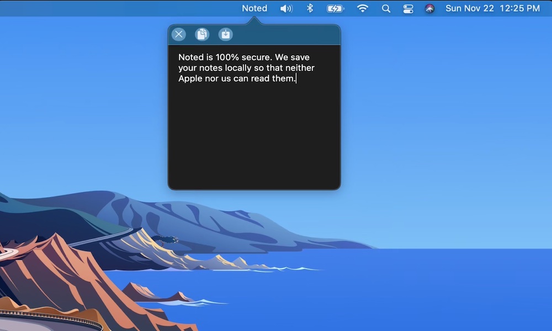Copy note with the documents icon

pos(202,34)
